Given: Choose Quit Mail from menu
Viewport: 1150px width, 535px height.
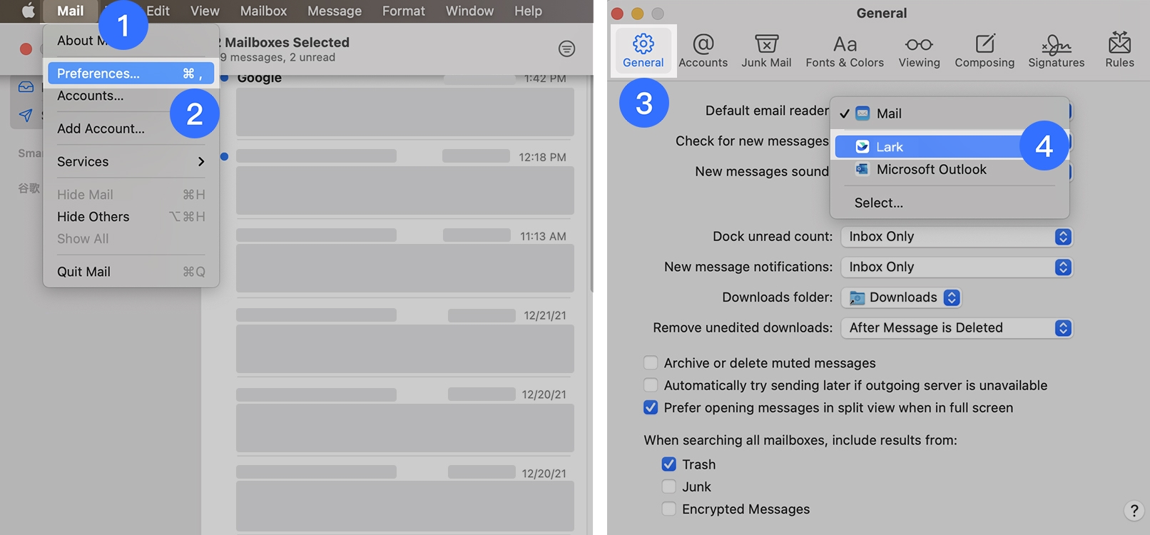Looking at the screenshot, I should (x=131, y=271).
